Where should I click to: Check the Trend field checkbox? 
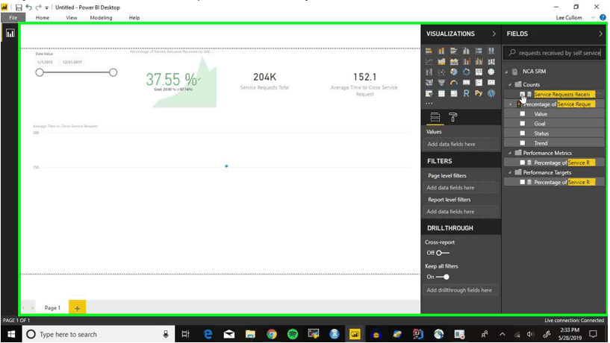click(x=523, y=143)
